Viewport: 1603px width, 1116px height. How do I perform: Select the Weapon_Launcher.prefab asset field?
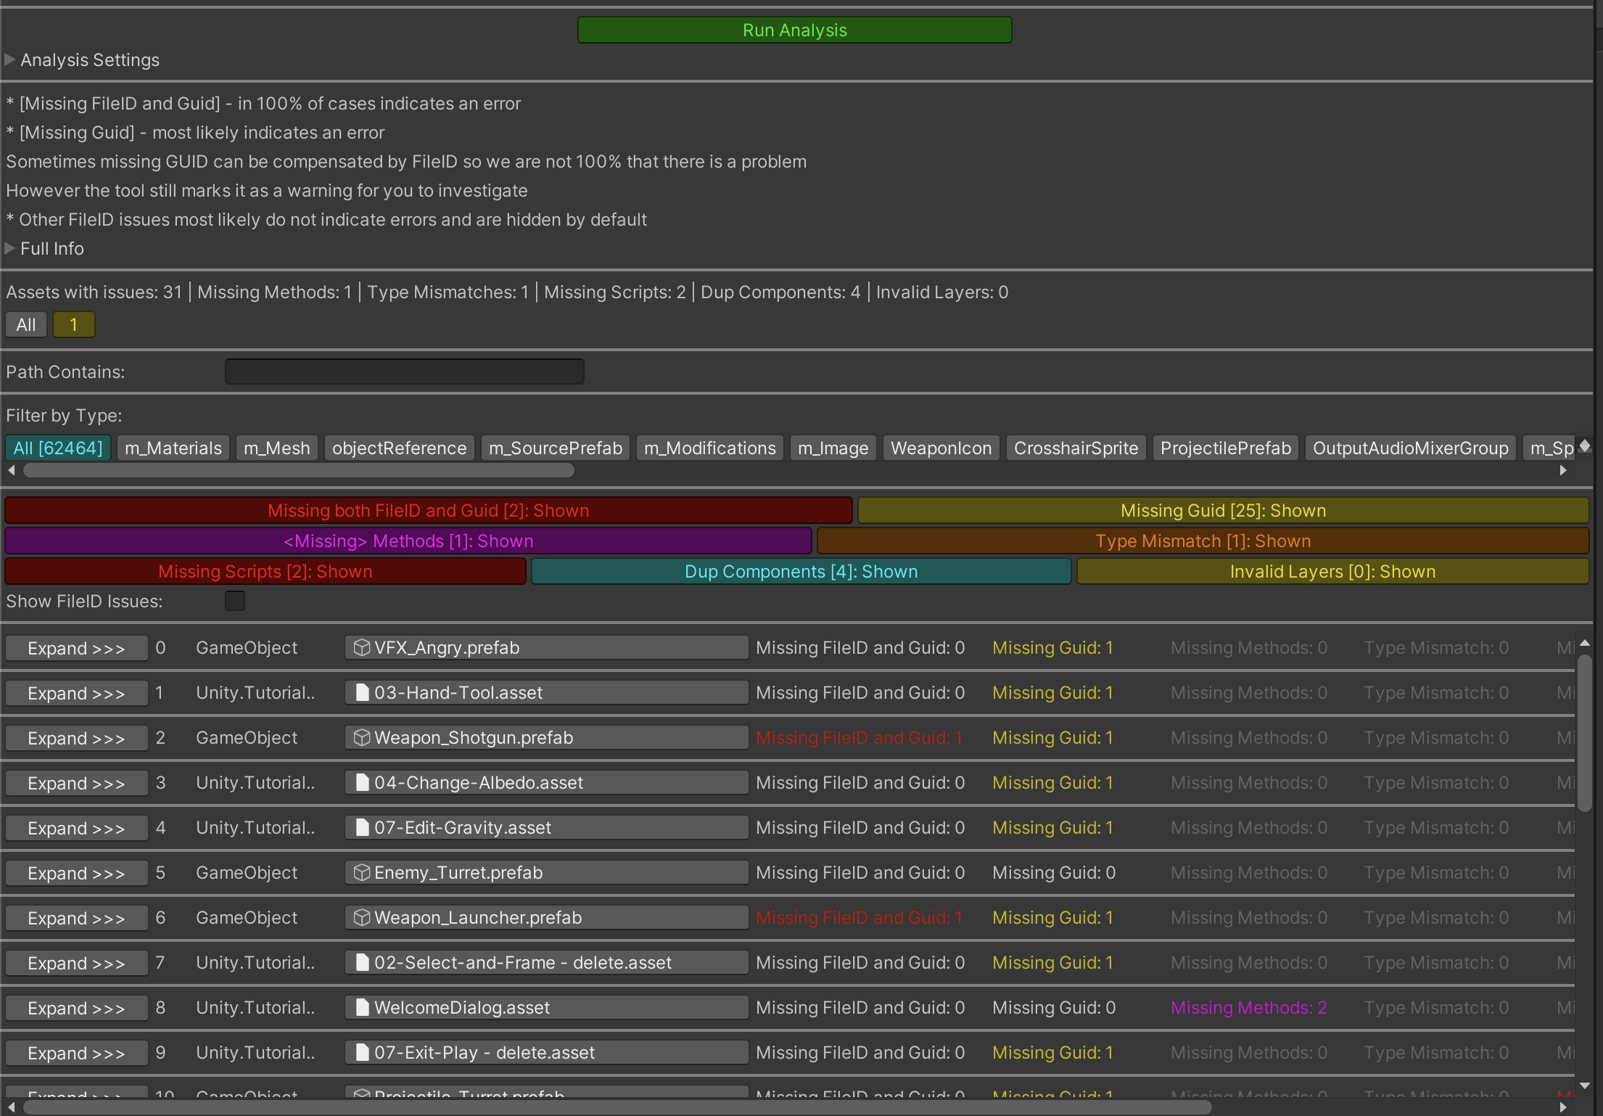pyautogui.click(x=547, y=917)
